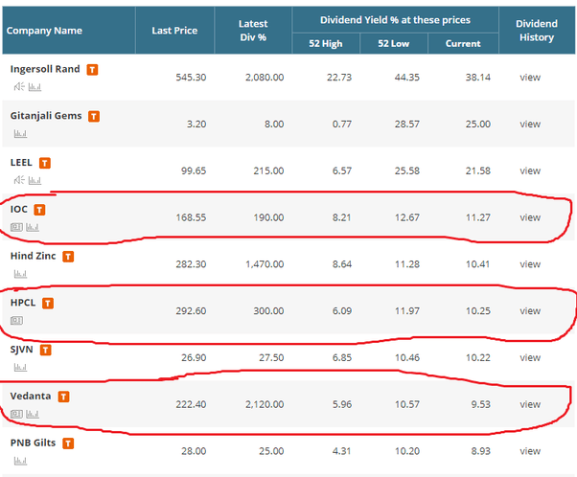
Task: Open the PNB Gilts company name link
Action: coord(34,443)
